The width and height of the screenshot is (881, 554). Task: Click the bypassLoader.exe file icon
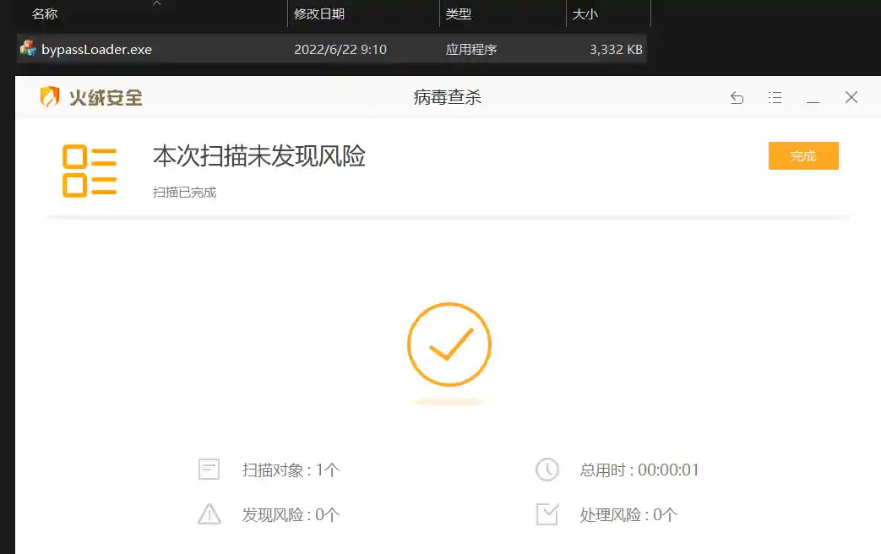click(x=28, y=48)
